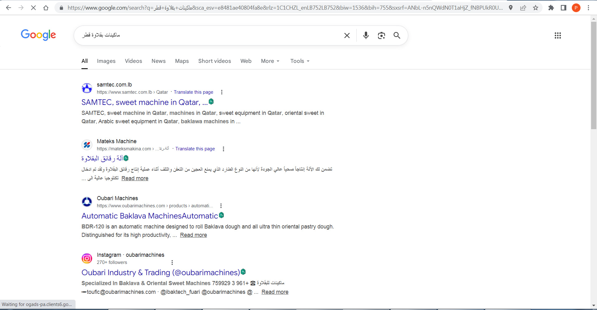Screen dimensions: 597x310
Task: Switch to Web tab
Action: (246, 61)
